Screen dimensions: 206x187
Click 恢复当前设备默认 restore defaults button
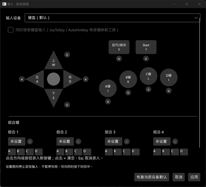click(152, 177)
